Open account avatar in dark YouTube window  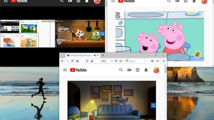click(x=97, y=1)
